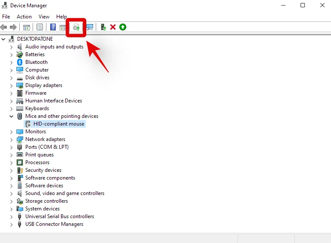Select the 'Software devices' label

(44, 186)
